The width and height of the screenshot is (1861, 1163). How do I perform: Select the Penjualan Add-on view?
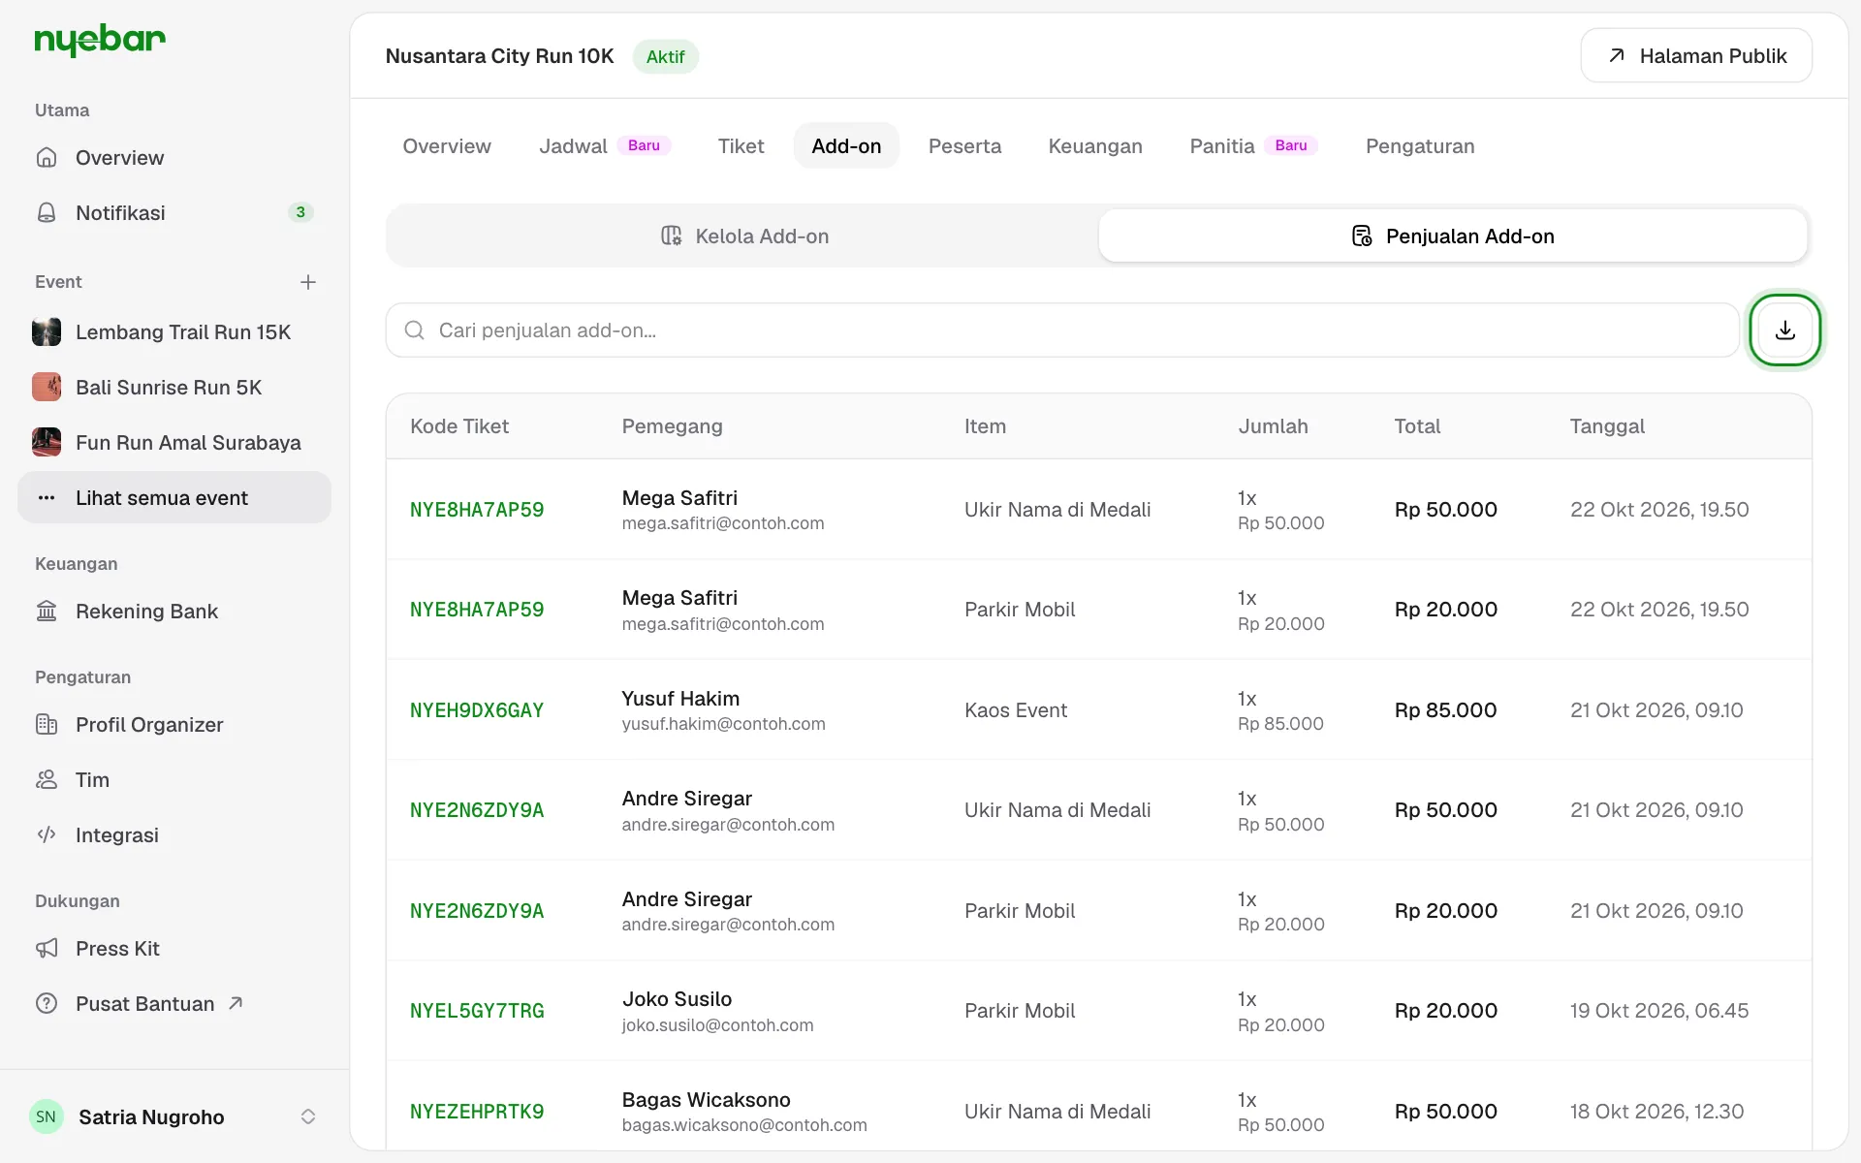pyautogui.click(x=1453, y=236)
